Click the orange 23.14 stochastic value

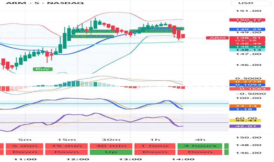pyautogui.click(x=245, y=106)
